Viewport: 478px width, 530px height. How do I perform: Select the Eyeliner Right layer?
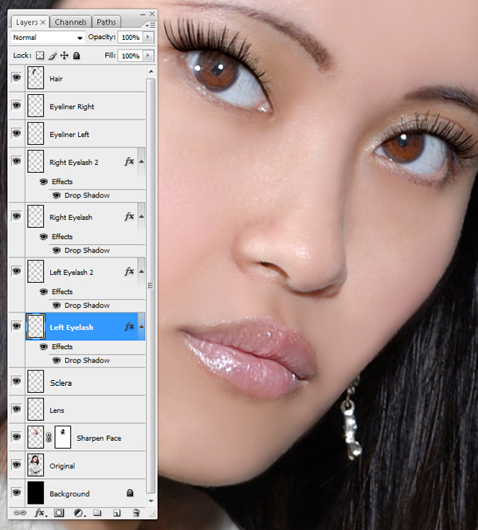click(x=85, y=107)
